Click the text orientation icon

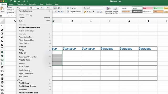tap(59, 8)
